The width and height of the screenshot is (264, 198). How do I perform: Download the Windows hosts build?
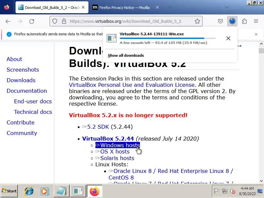pyautogui.click(x=117, y=145)
